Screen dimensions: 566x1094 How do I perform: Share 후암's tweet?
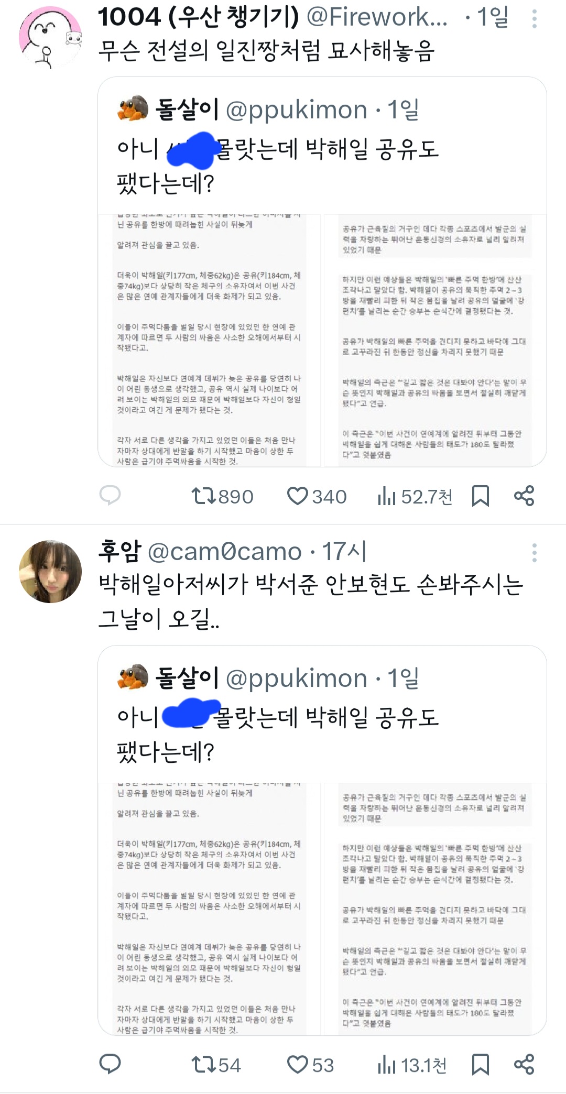pos(524,1065)
